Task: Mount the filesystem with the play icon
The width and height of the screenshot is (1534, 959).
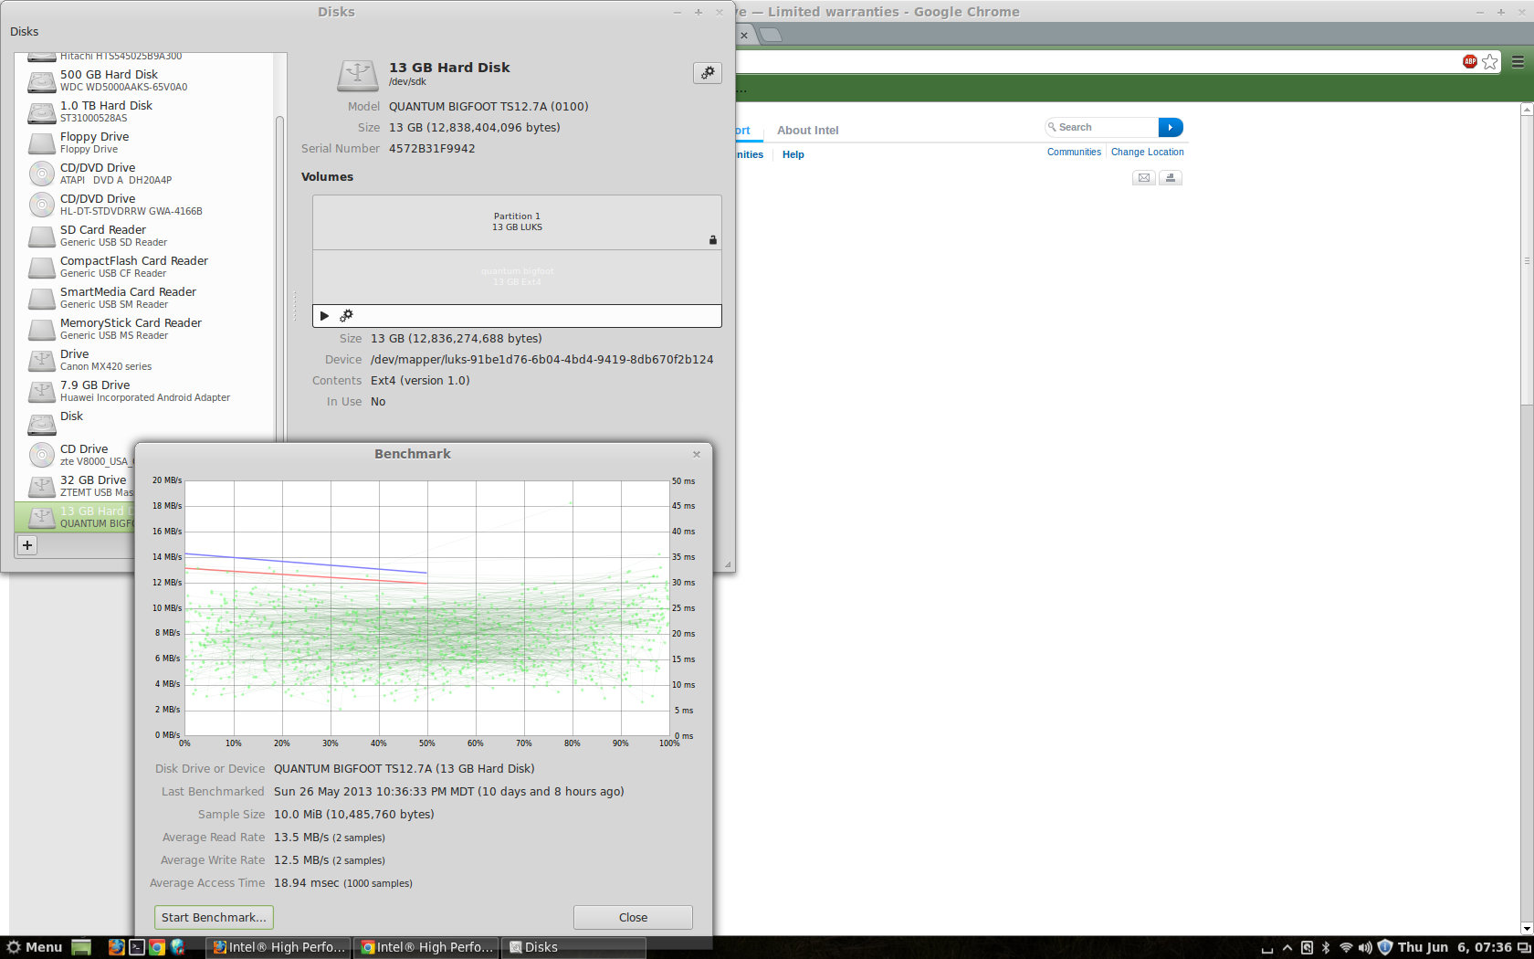Action: click(x=324, y=316)
